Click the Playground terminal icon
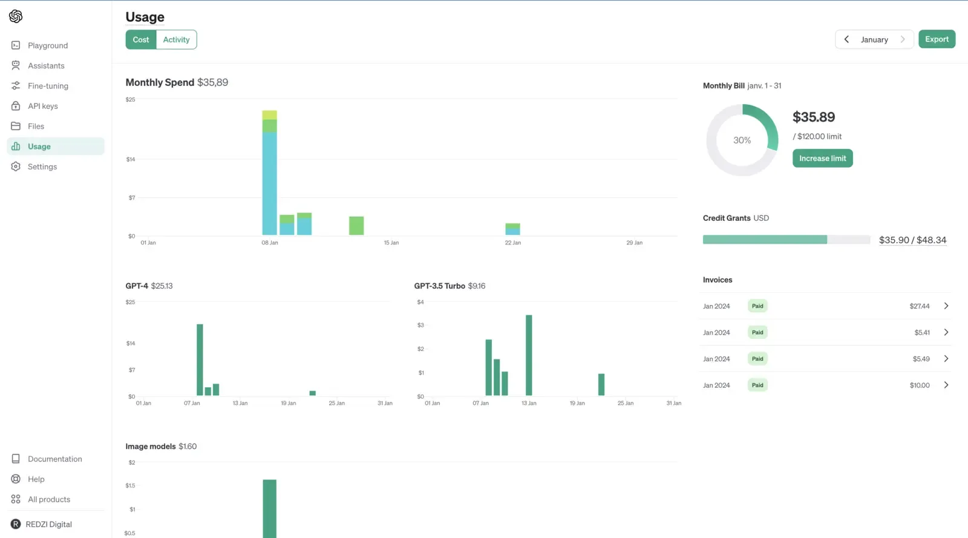The height and width of the screenshot is (538, 968). point(16,45)
